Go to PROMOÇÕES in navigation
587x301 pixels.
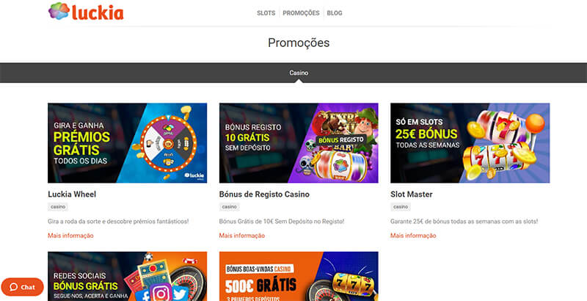pyautogui.click(x=301, y=13)
